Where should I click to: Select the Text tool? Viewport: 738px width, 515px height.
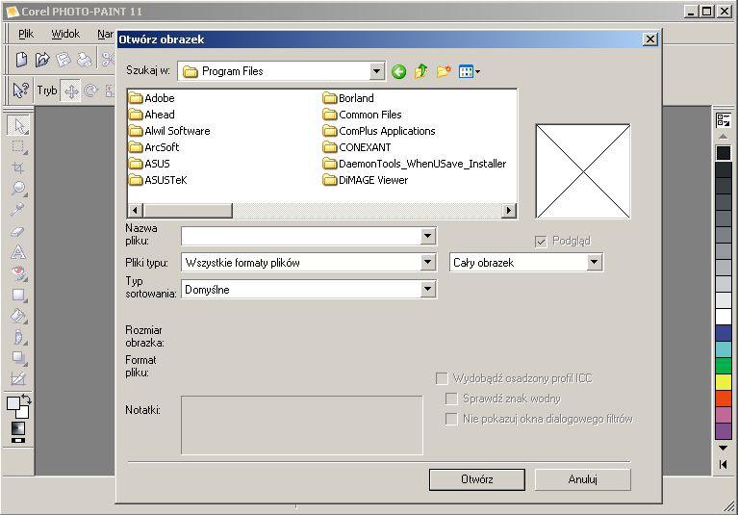pos(18,252)
